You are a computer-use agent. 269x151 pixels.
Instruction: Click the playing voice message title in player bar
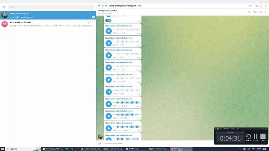click(x=125, y=6)
